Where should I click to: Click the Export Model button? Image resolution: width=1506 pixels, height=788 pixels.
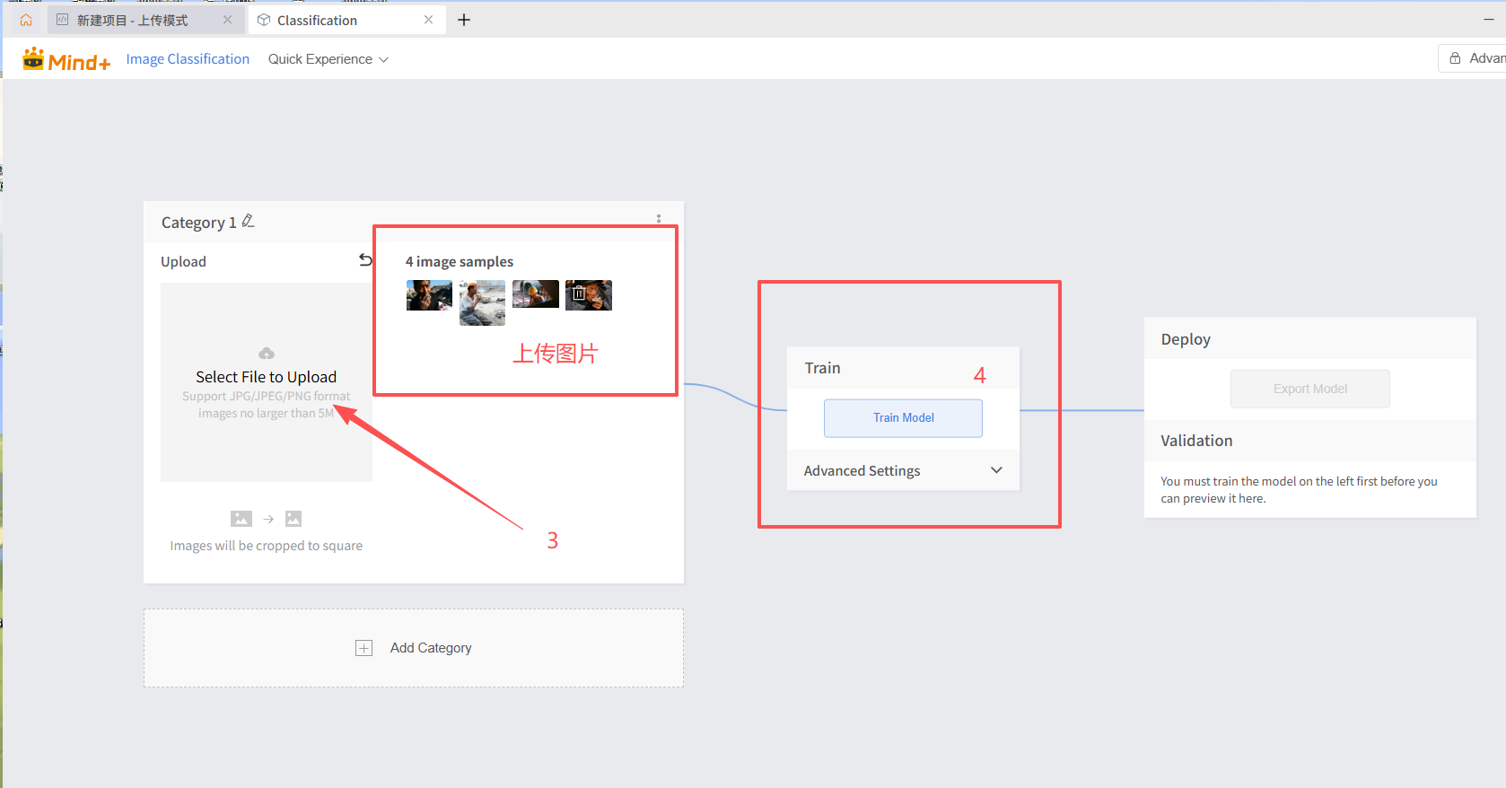1309,389
